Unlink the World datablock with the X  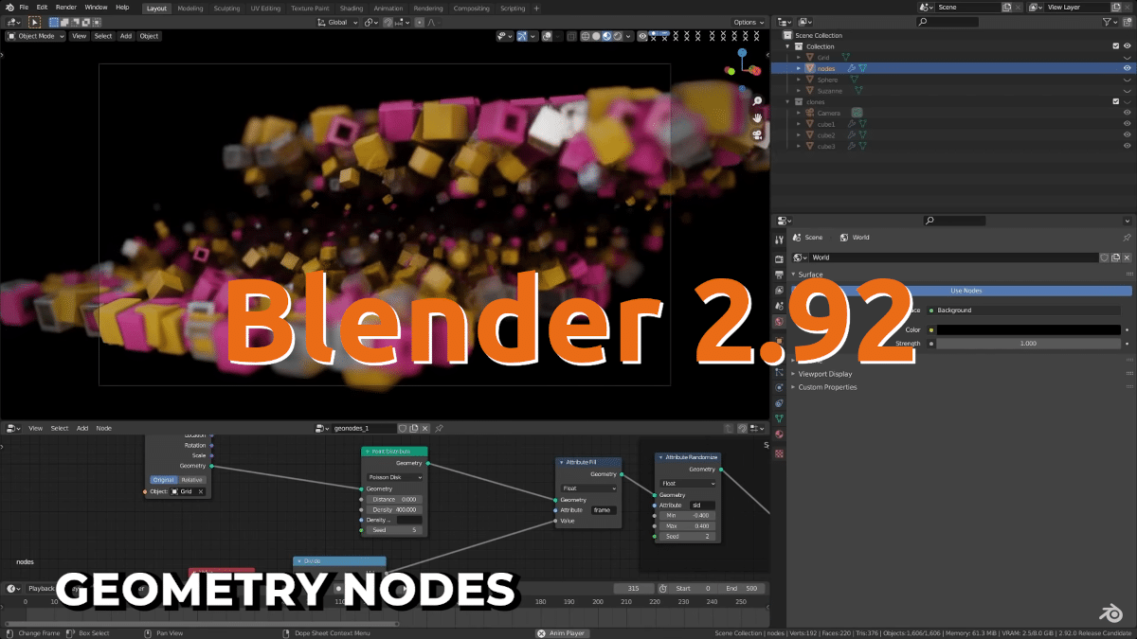coord(1127,257)
